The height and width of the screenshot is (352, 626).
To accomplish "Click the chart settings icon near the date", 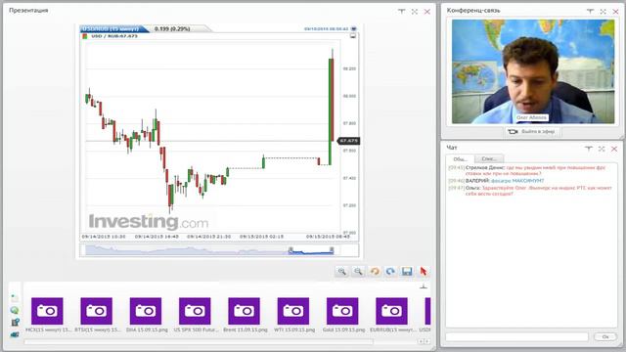I will click(353, 29).
